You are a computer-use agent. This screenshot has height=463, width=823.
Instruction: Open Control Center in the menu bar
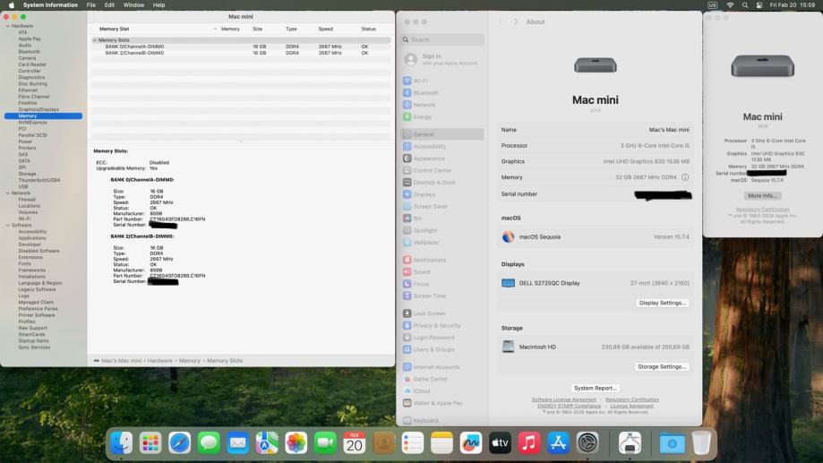[x=759, y=4]
